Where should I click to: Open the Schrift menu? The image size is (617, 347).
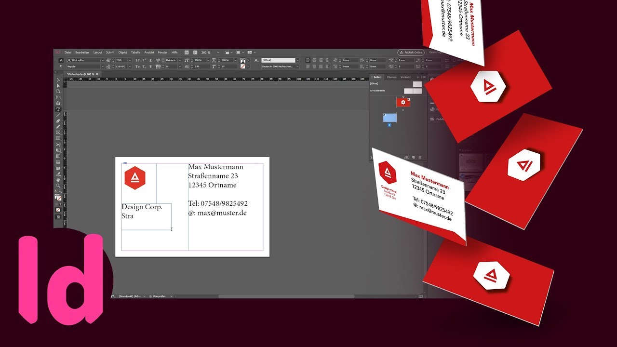tap(110, 52)
